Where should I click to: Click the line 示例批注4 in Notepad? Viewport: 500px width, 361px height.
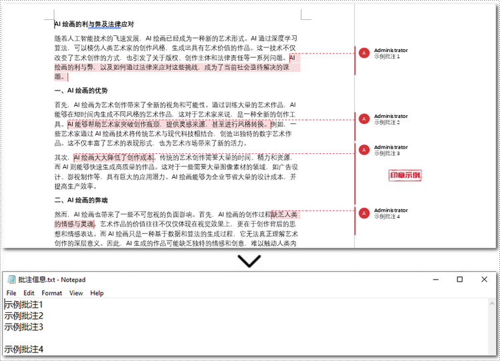point(23,349)
